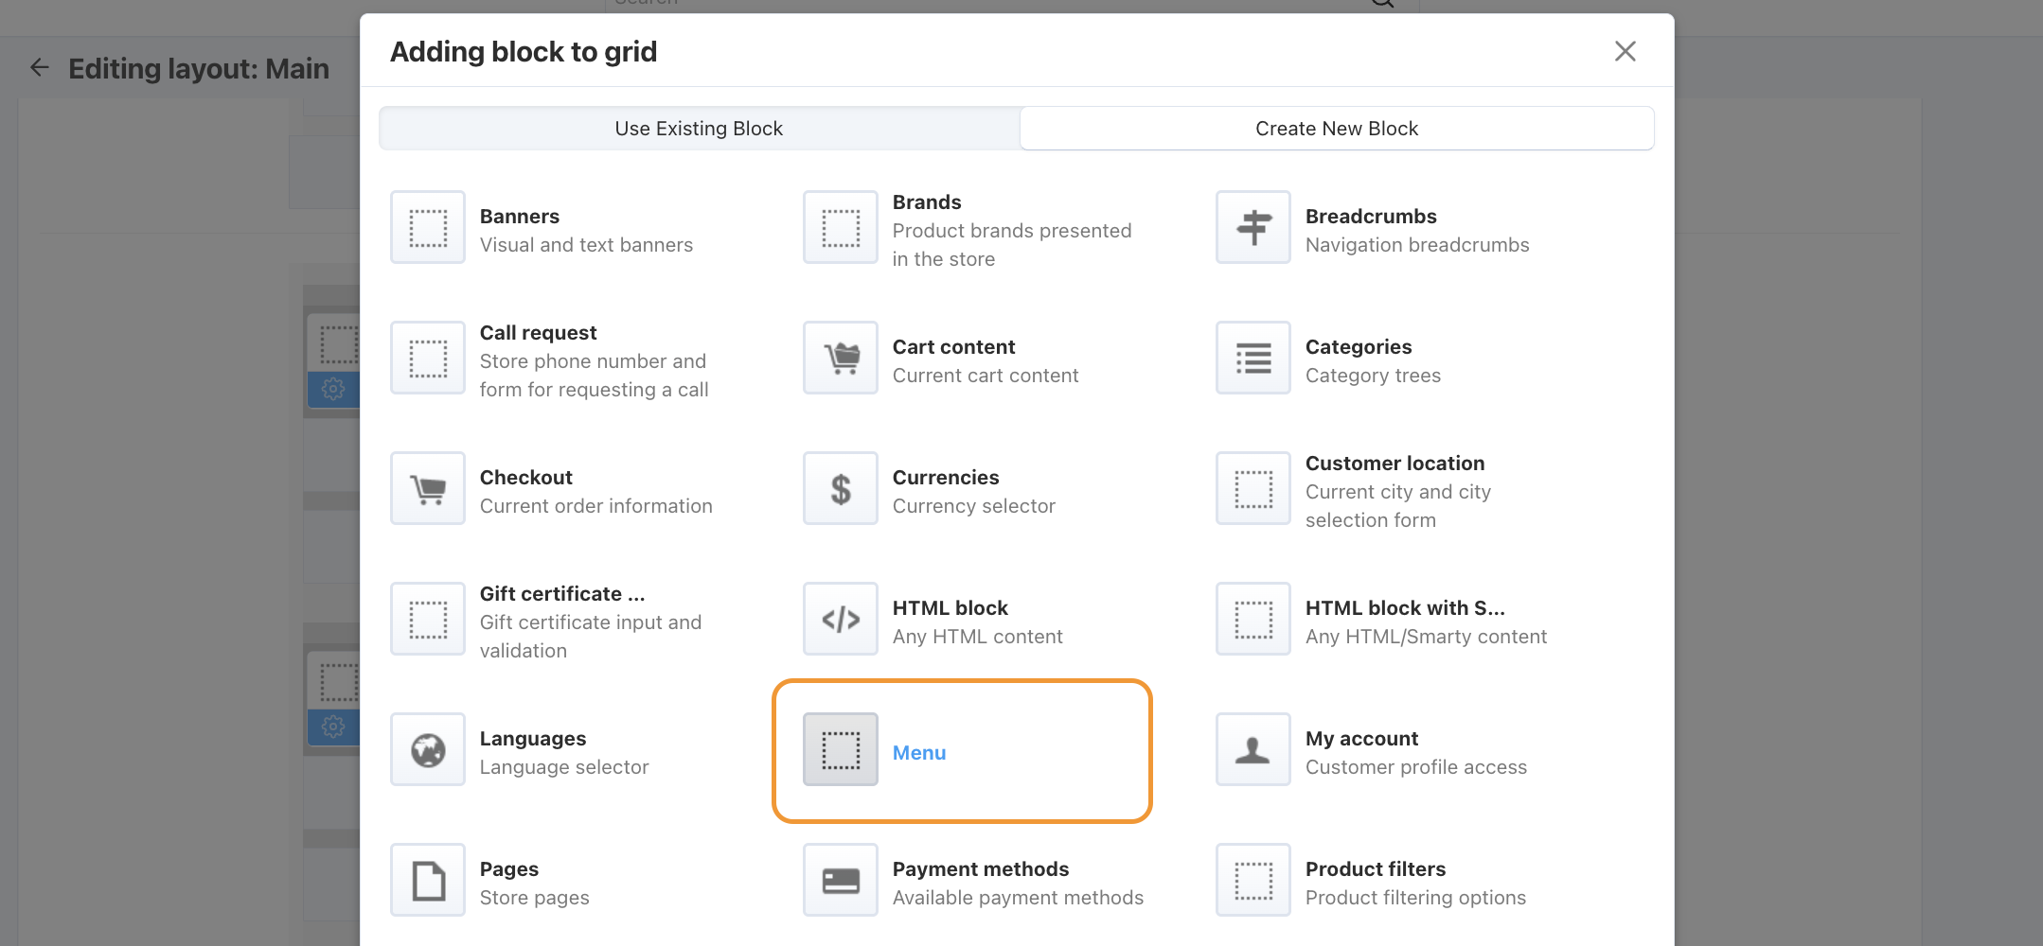Select the HTML block with Smarty icon
The image size is (2043, 946).
tap(1253, 620)
